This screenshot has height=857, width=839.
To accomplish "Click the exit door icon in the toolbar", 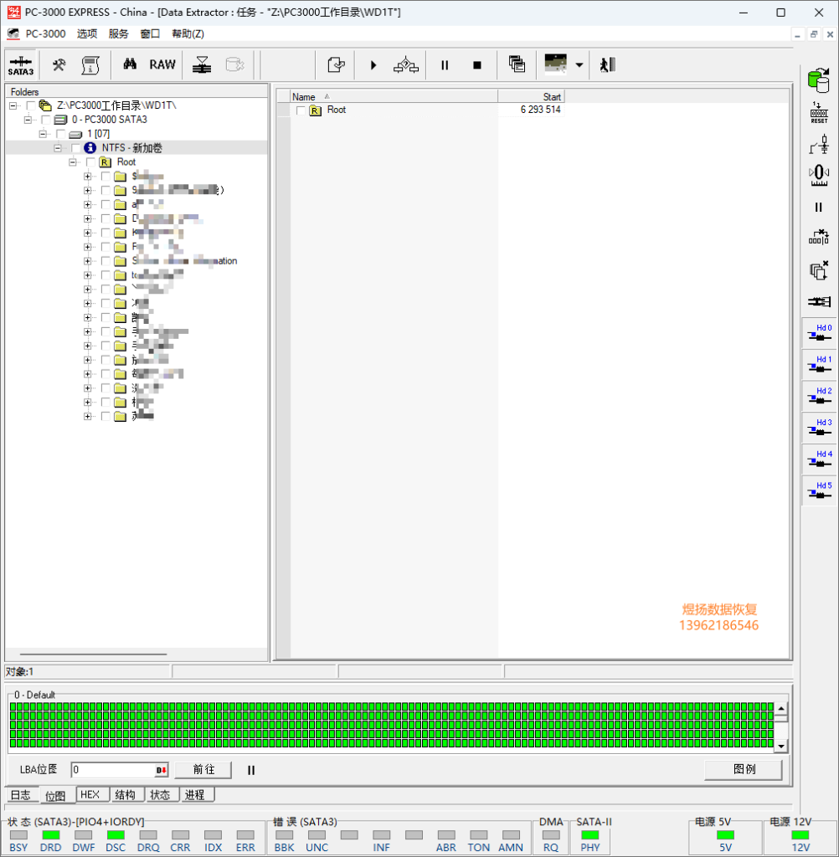I will [x=608, y=65].
